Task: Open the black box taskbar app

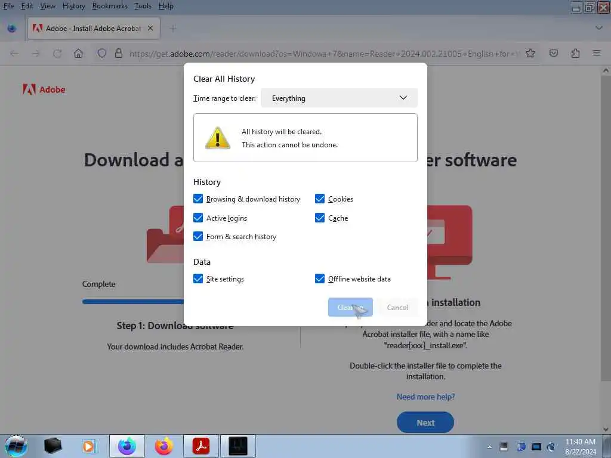Action: pyautogui.click(x=53, y=446)
